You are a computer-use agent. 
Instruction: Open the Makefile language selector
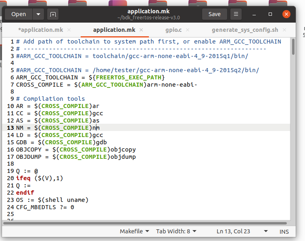[134, 231]
